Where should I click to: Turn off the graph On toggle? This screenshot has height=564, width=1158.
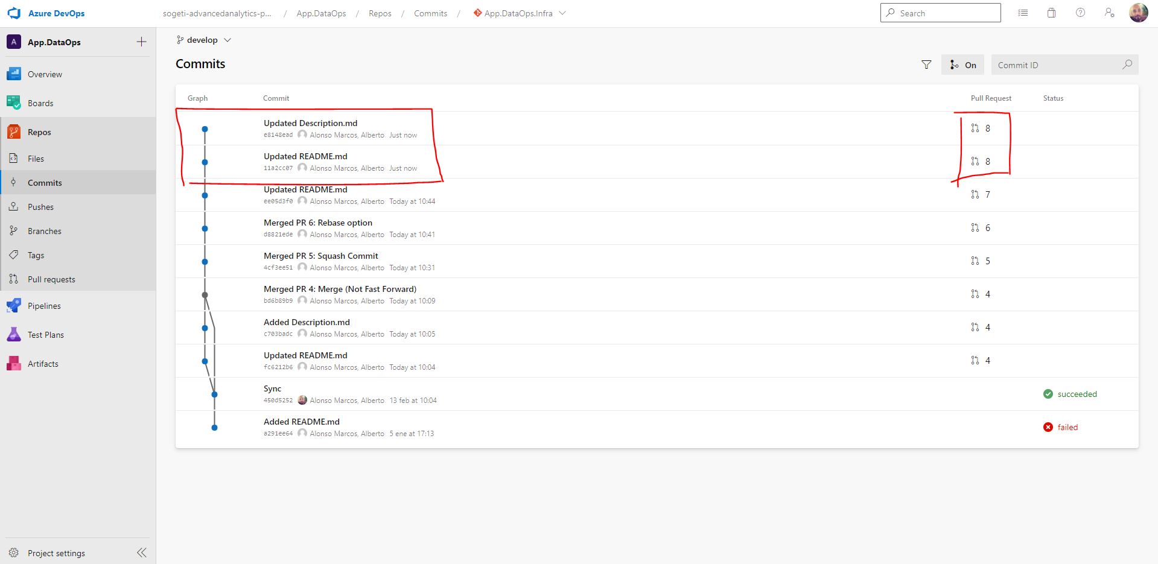coord(962,65)
